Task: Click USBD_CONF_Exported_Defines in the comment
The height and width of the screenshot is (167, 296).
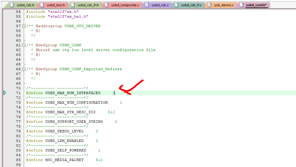Action: (91, 69)
